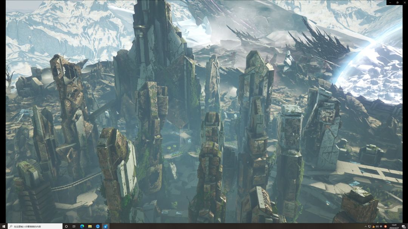The width and height of the screenshot is (408, 229).
Task: Open the blue phone app icon
Action: 97,226
